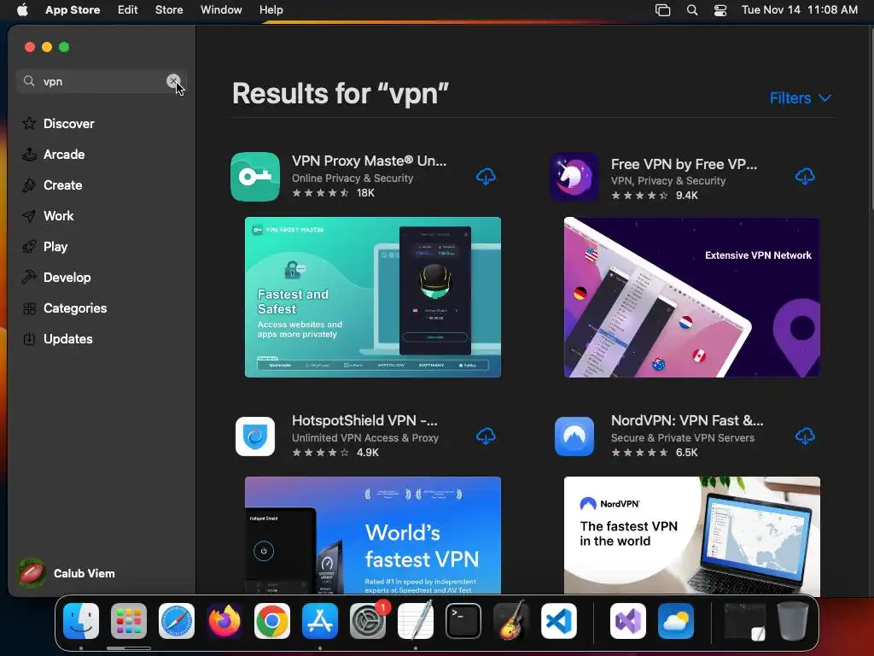Click the results vertical scrollbar

tap(871, 120)
